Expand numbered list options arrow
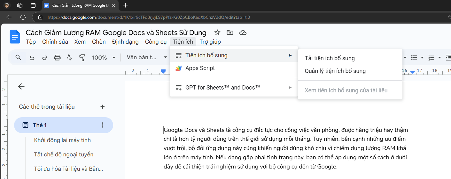 pyautogui.click(x=439, y=58)
